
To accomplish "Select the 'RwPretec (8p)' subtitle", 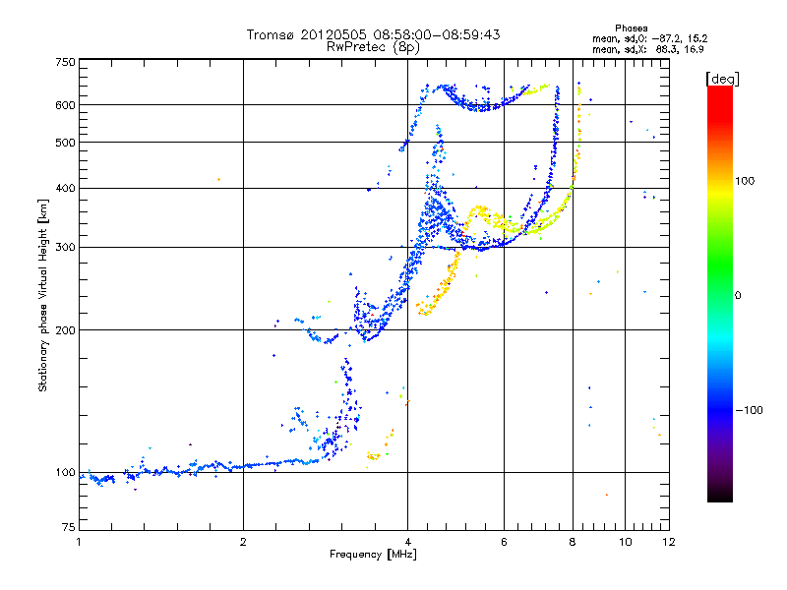I will coord(373,47).
